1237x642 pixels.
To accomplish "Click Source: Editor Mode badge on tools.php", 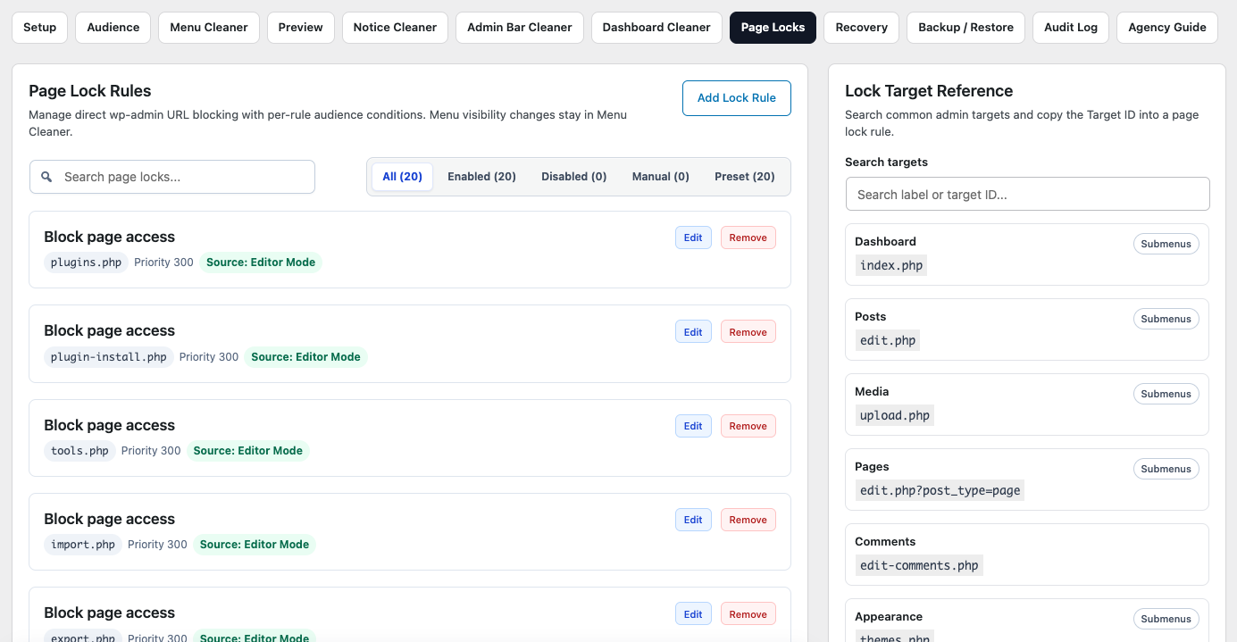I will coord(248,451).
